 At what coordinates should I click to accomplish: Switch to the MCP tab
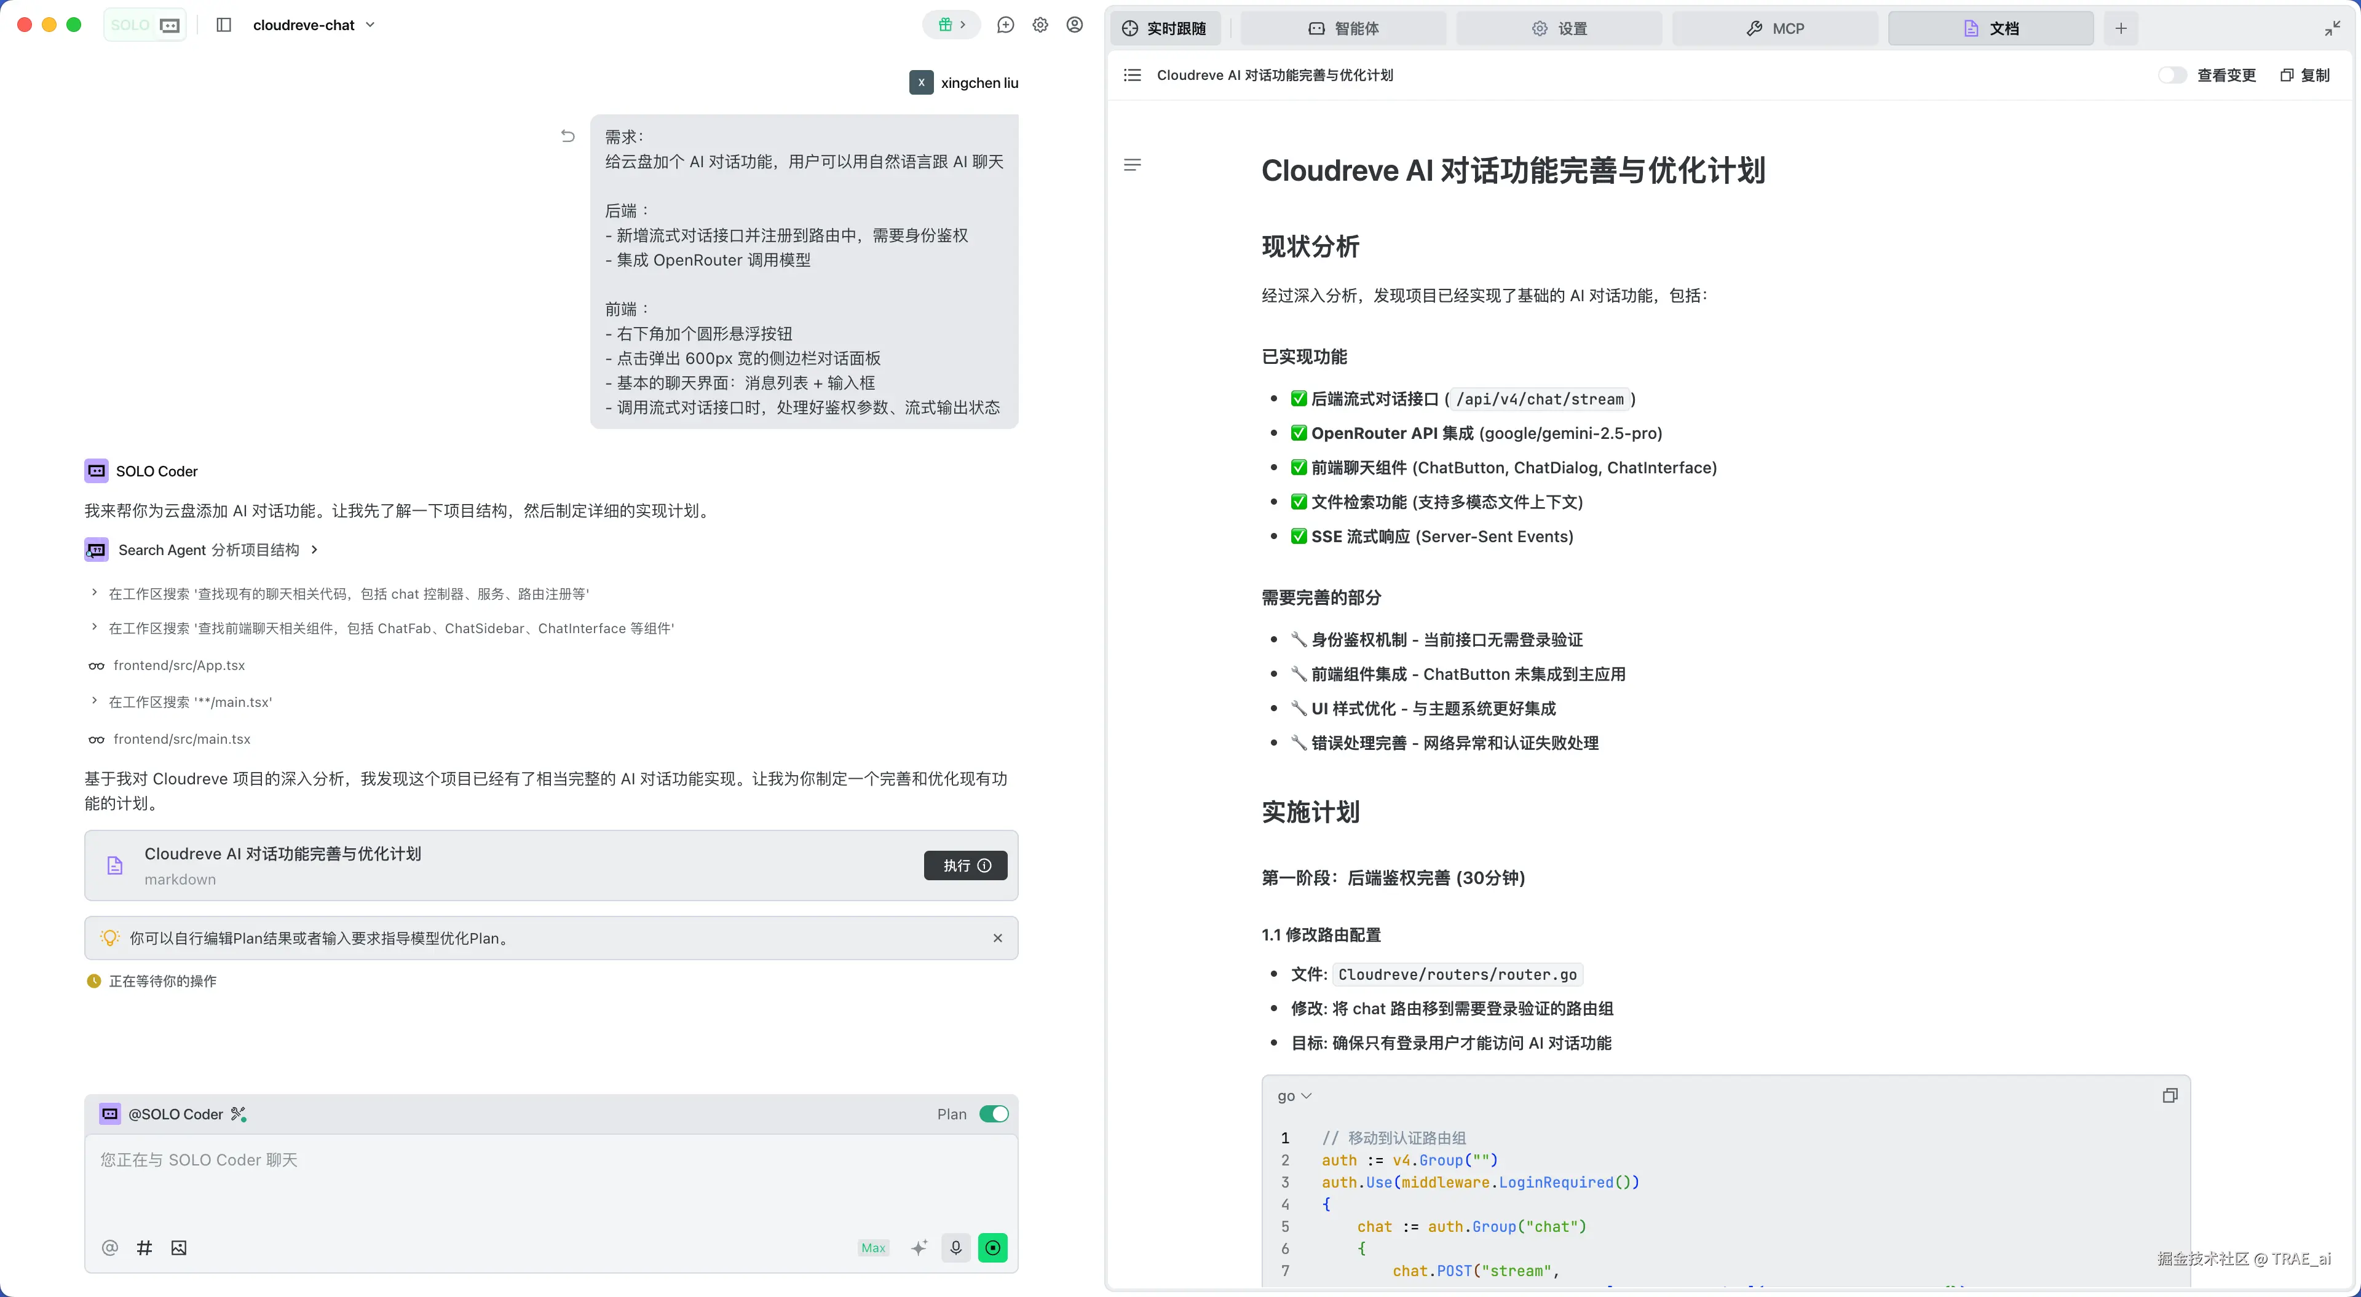(x=1774, y=28)
